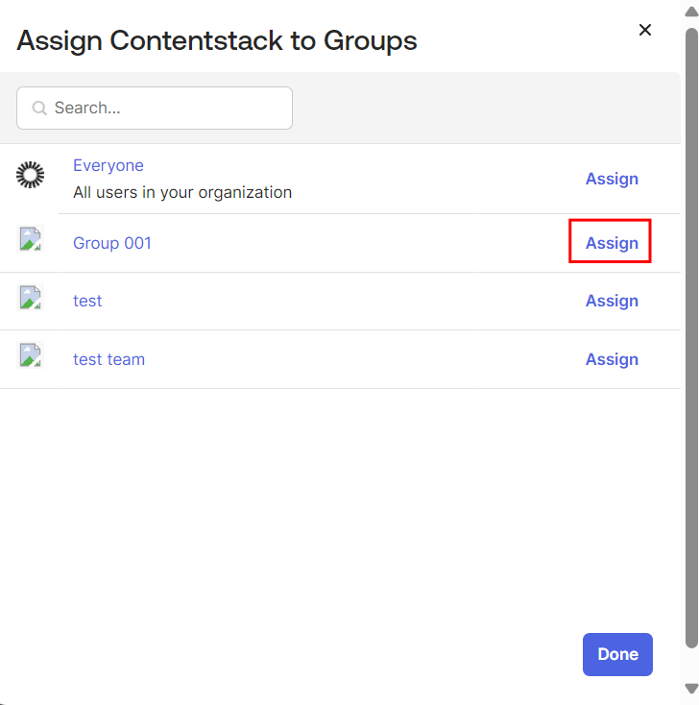The width and height of the screenshot is (699, 705).
Task: Click the Group 001 image icon
Action: [x=30, y=239]
